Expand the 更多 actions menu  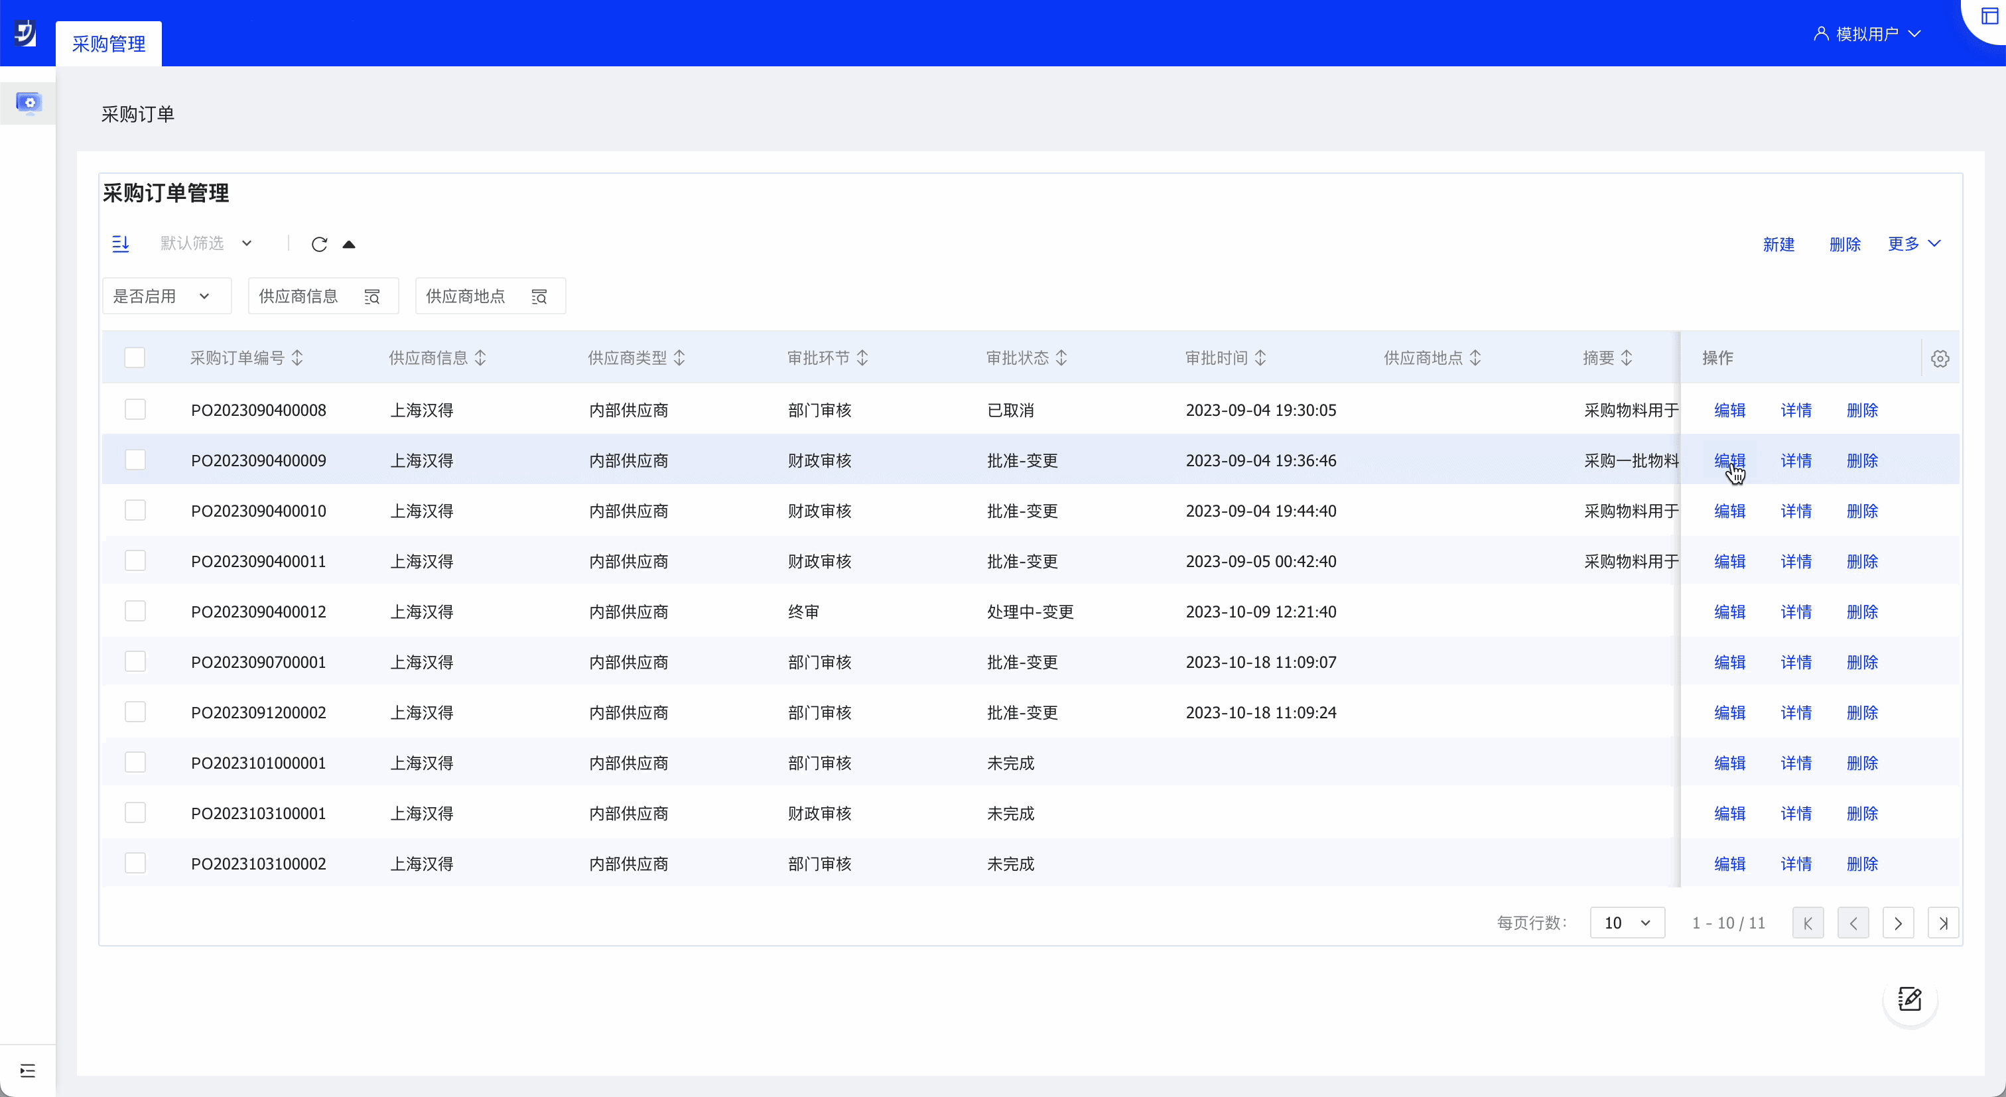[1913, 243]
